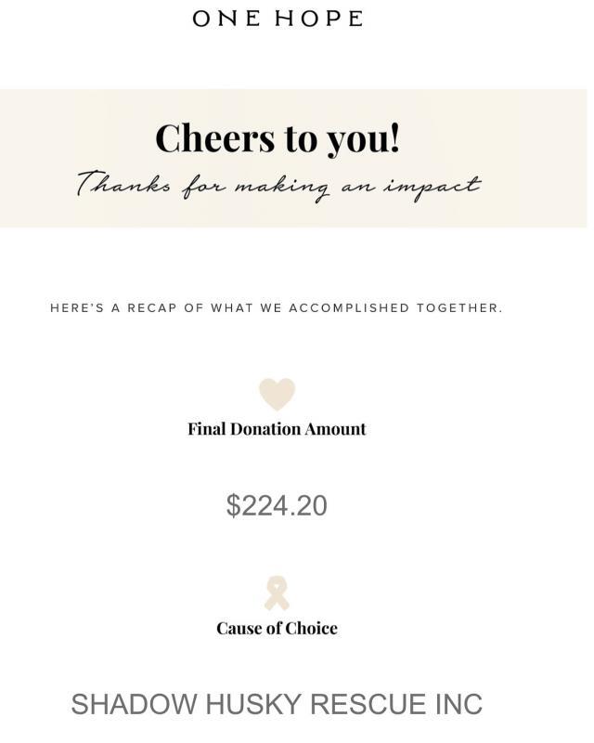This screenshot has height=743, width=594.
Task: Select the "Cause of Choice" label
Action: tap(278, 629)
